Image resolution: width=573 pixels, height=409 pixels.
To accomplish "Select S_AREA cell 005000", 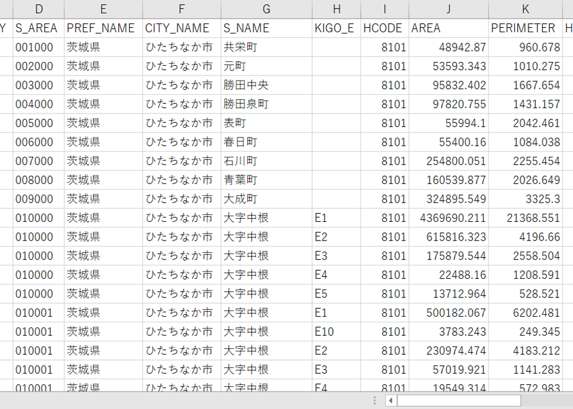I will (38, 123).
